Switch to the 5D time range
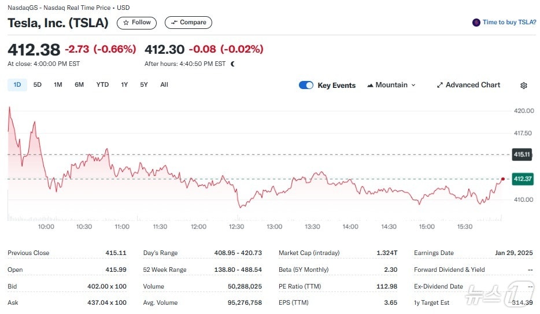The height and width of the screenshot is (314, 540). coord(38,85)
